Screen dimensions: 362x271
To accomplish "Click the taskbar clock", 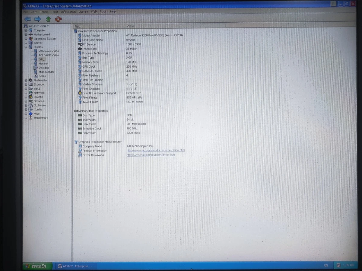I will (348, 265).
